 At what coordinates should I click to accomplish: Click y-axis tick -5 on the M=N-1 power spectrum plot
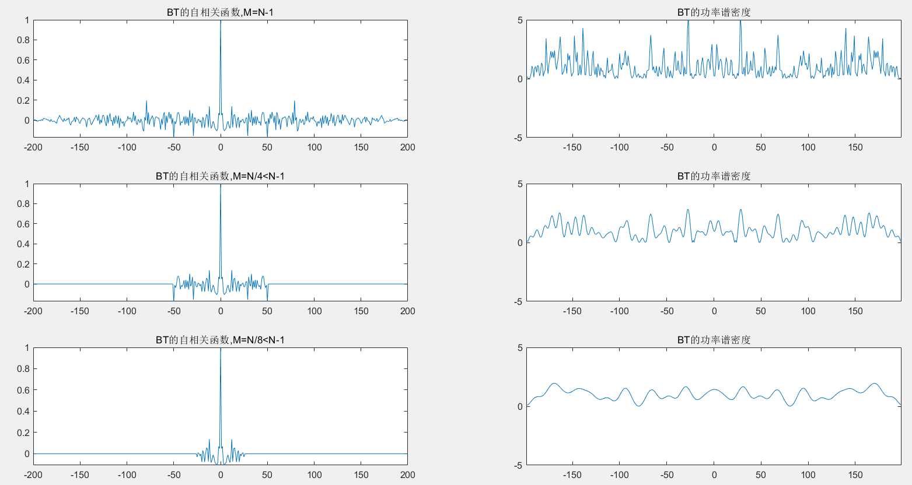pyautogui.click(x=518, y=138)
